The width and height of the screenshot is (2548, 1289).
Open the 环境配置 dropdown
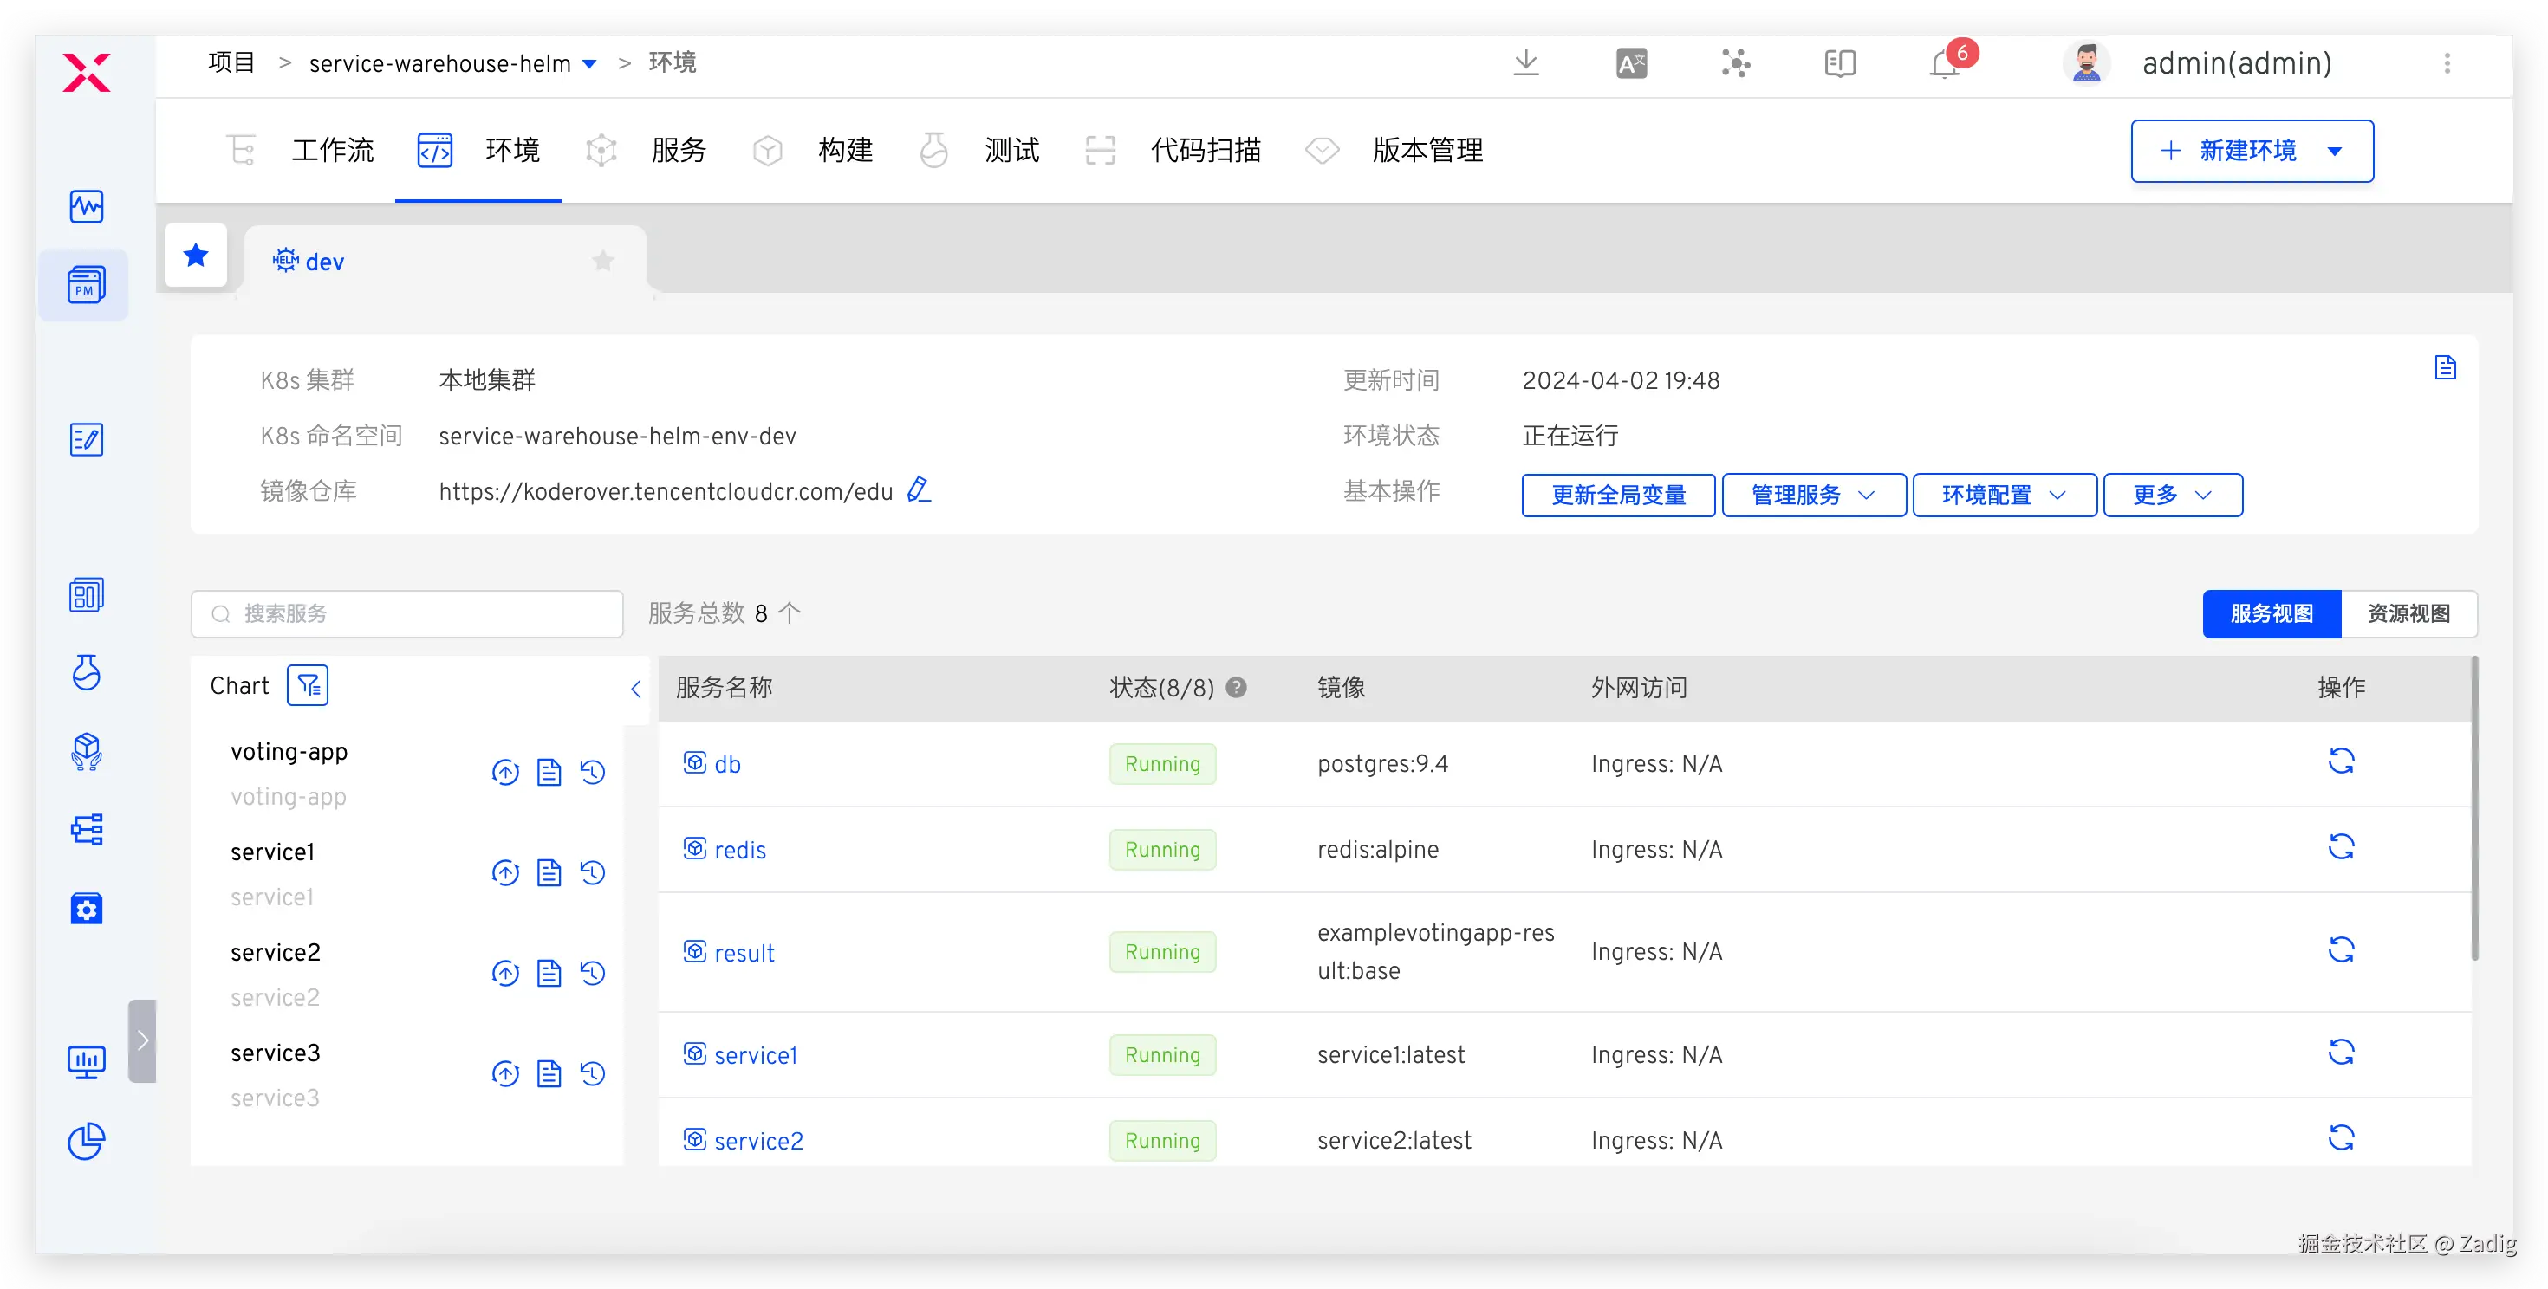(2004, 496)
